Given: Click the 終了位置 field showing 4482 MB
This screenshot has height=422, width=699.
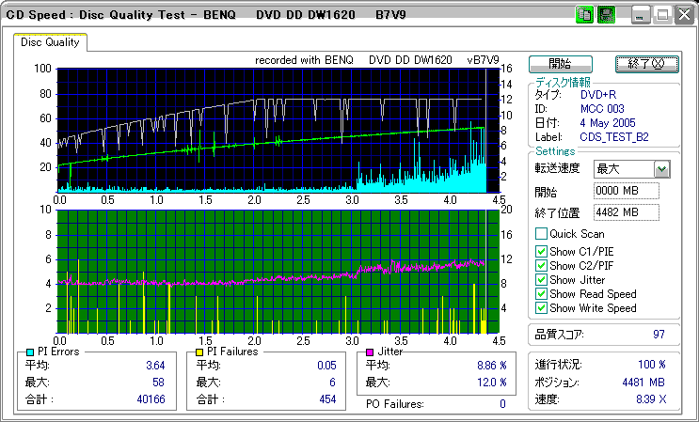Looking at the screenshot, I should (x=626, y=211).
